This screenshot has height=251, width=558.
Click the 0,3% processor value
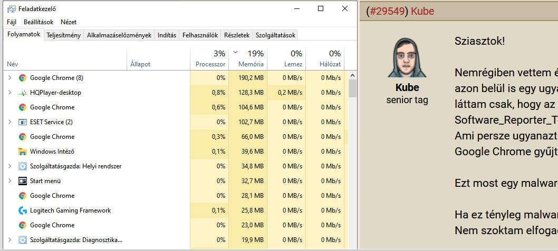point(218,137)
